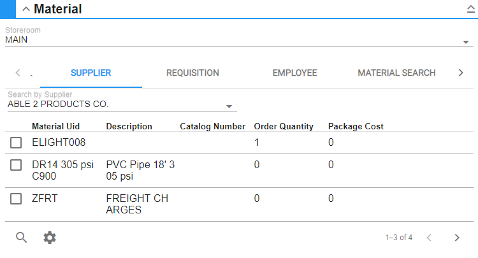Select the DR14 305 psi C900 checkbox
Screen dimensions: 478x258
(17, 166)
